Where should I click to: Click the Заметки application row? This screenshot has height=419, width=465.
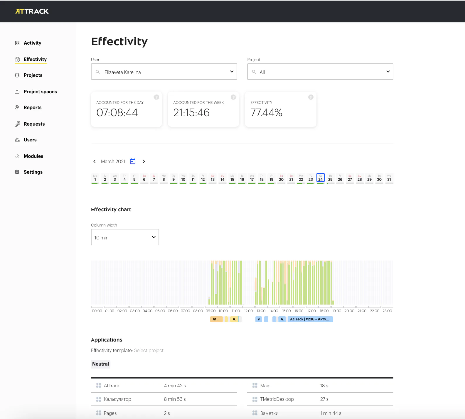[320, 413]
